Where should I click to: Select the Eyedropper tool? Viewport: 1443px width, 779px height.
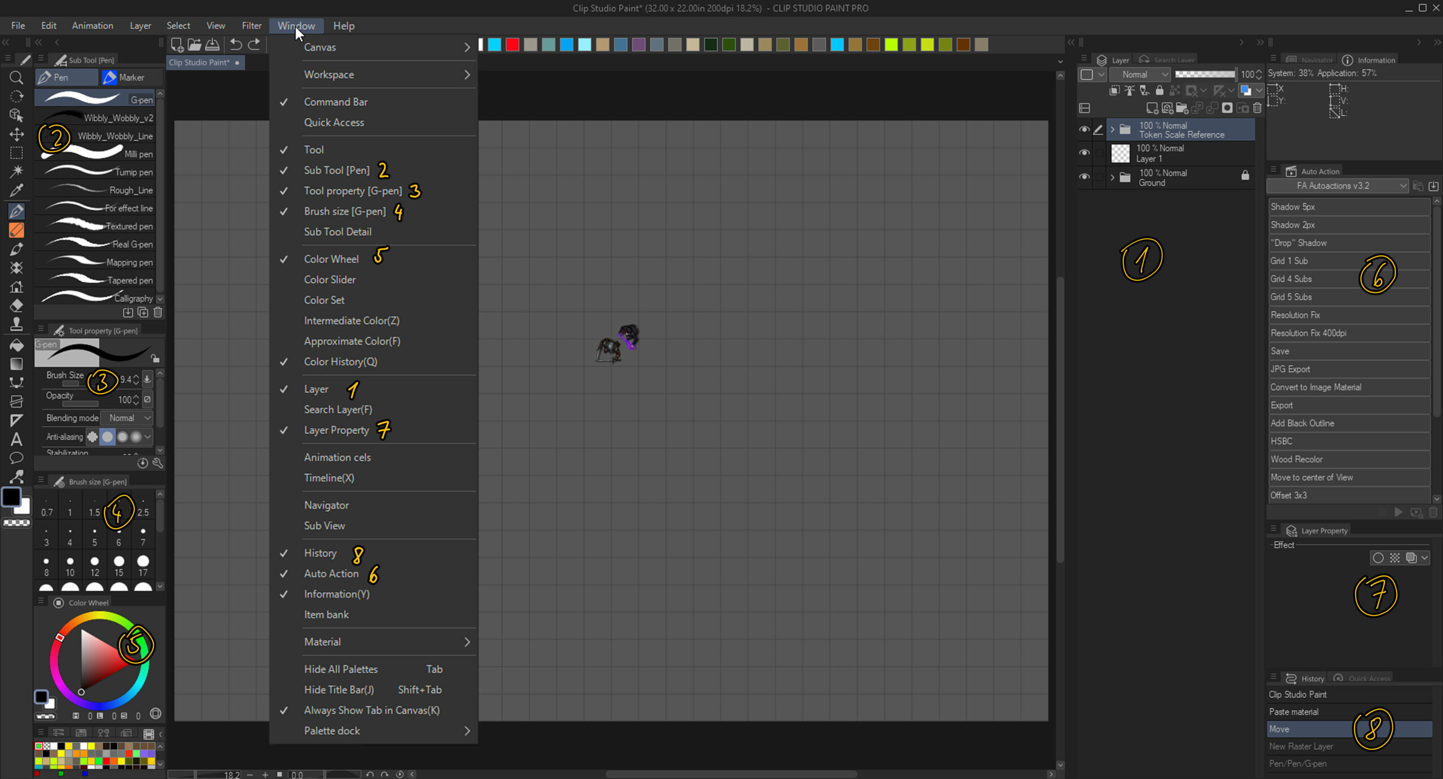16,191
